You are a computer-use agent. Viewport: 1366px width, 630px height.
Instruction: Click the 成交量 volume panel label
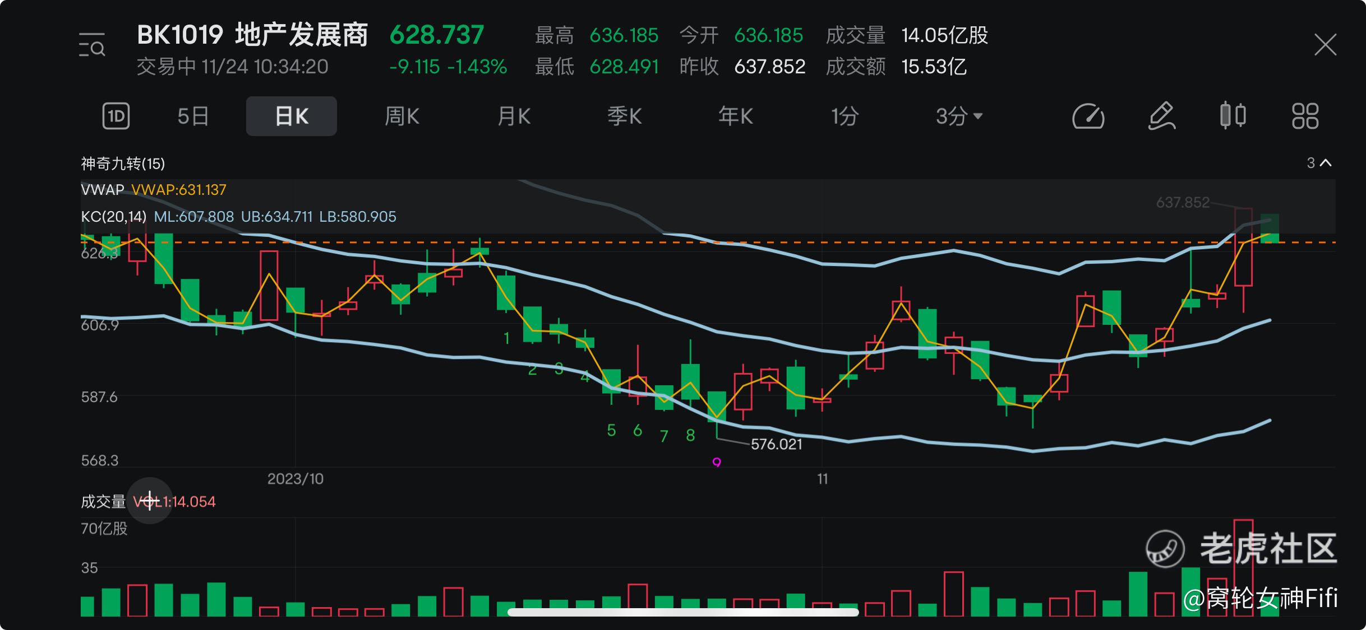[x=103, y=501]
